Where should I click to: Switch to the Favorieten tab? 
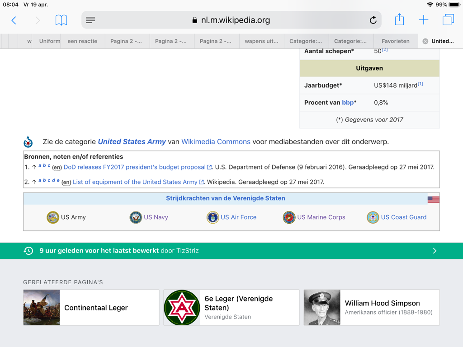click(x=395, y=41)
